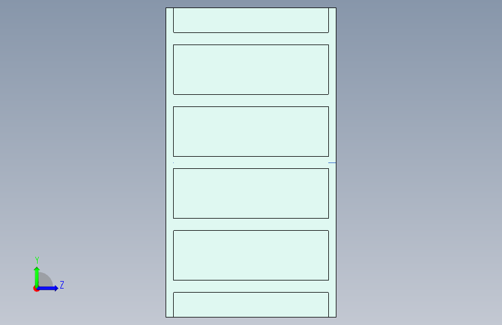Select the full panel just above the blue marker
The image size is (502, 325).
(251, 131)
